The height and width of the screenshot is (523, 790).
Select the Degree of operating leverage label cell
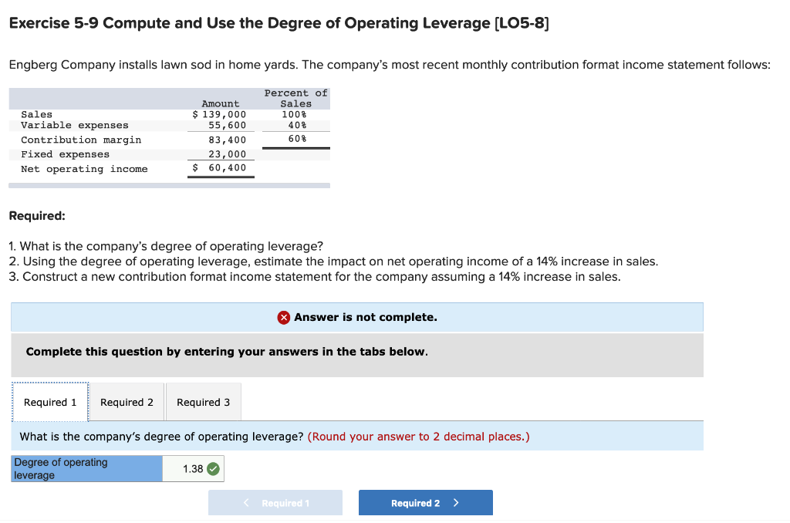(85, 467)
